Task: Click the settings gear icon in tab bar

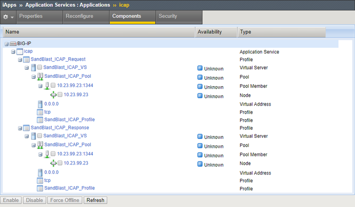Action: tap(6, 17)
